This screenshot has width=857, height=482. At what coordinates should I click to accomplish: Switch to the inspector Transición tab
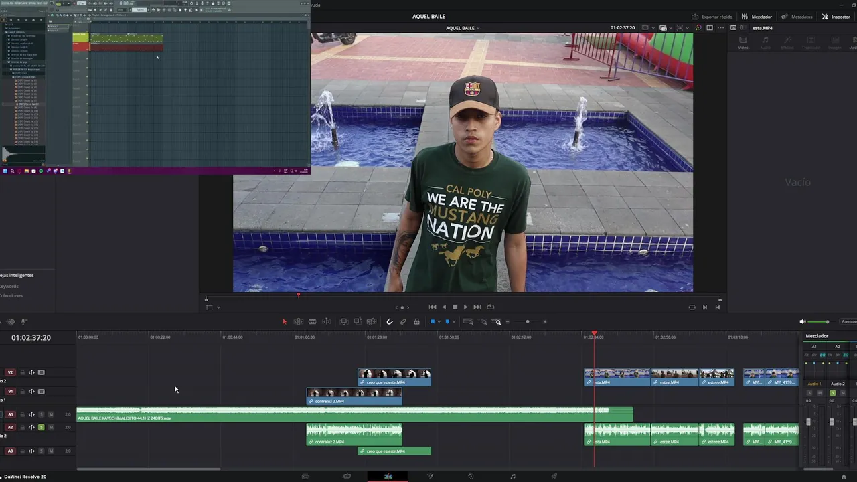pyautogui.click(x=811, y=42)
